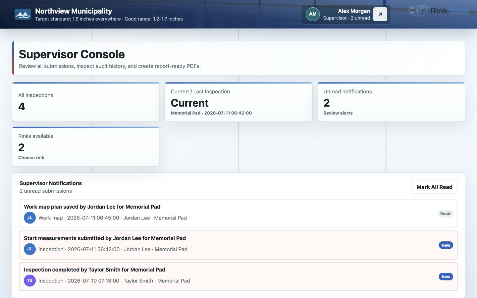477x298 pixels.
Task: Click the Review alerts link
Action: pyautogui.click(x=338, y=113)
